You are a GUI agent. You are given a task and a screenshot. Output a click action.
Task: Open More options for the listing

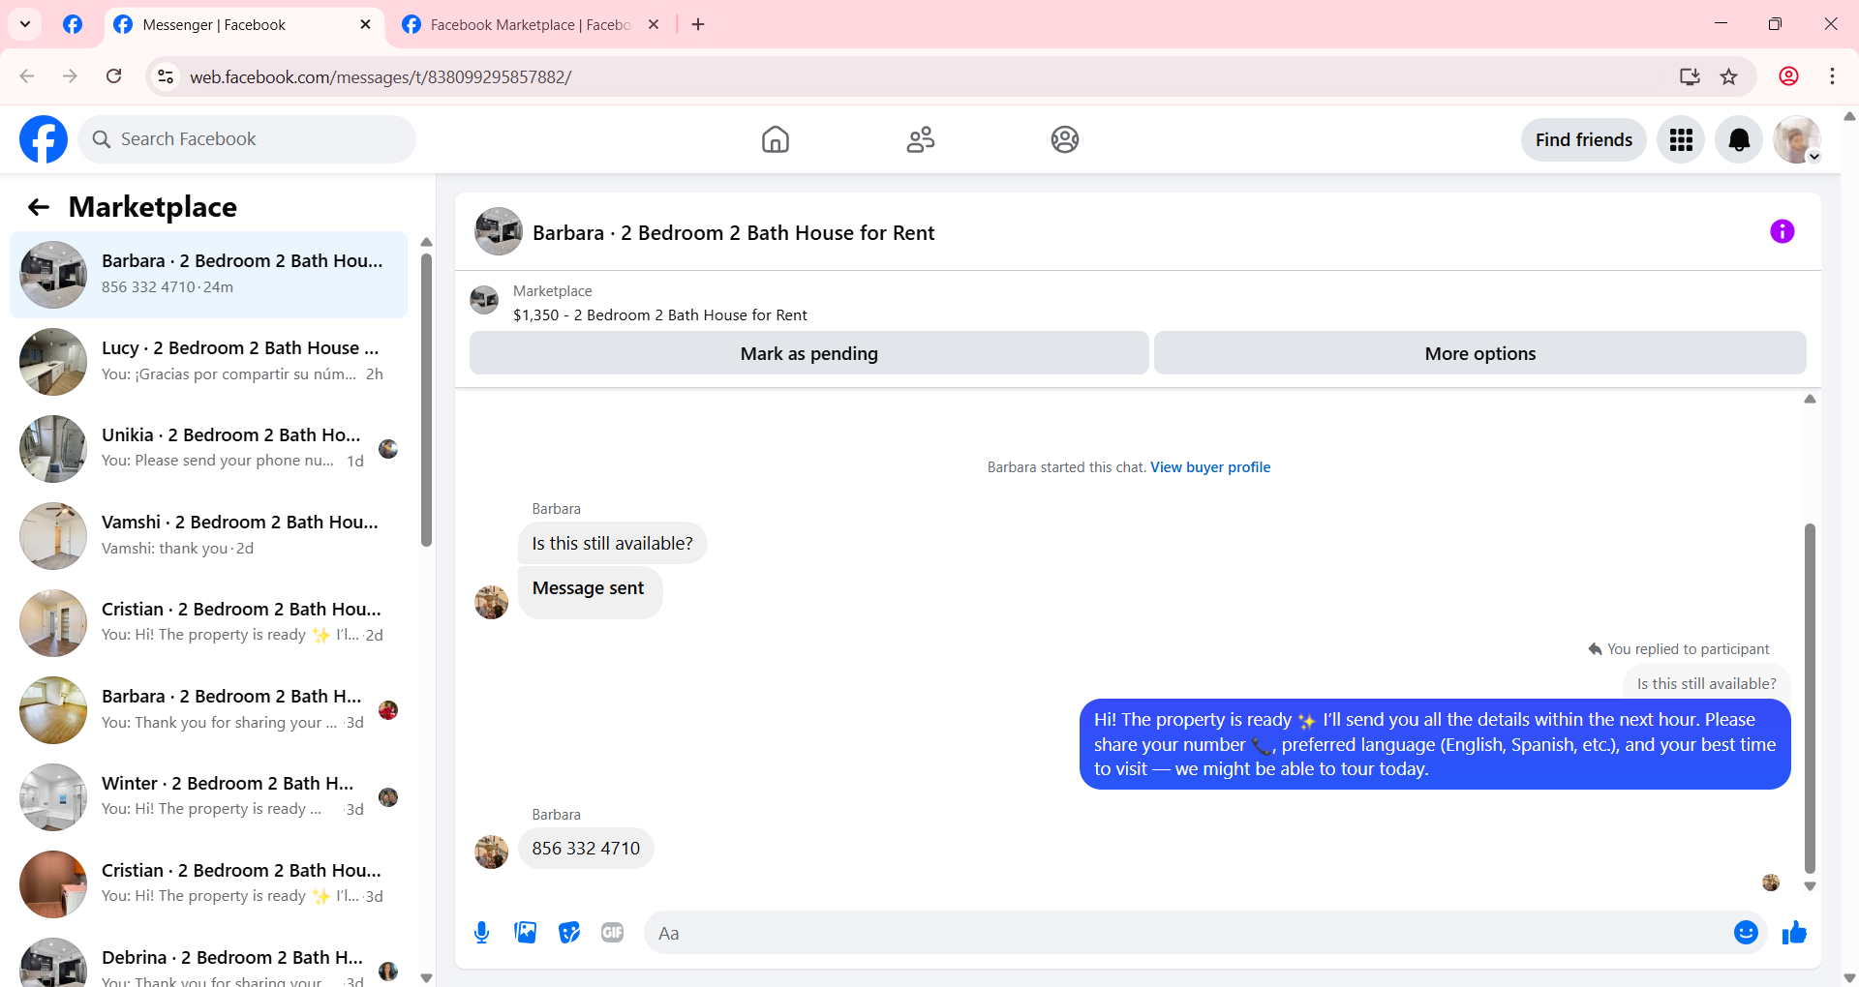1479,353
